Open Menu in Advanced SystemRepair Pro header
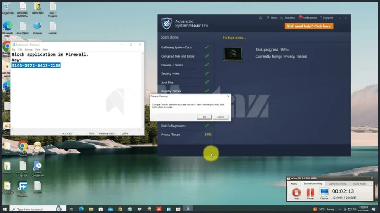 pos(272,17)
